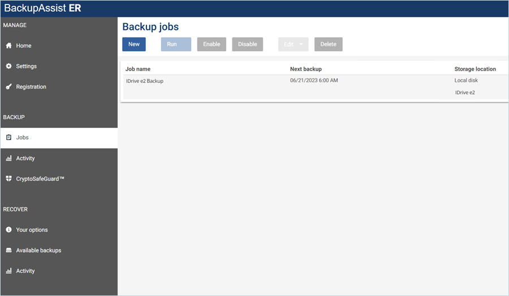Image resolution: width=509 pixels, height=296 pixels.
Task: Click the Backup Activity bar chart icon
Action: pos(8,158)
